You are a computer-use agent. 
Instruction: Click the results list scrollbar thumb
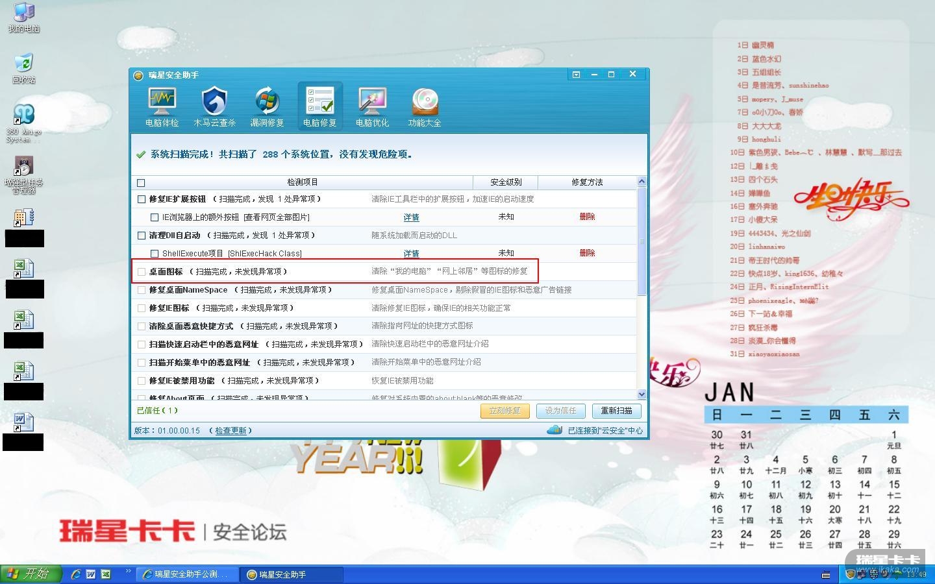click(x=642, y=241)
